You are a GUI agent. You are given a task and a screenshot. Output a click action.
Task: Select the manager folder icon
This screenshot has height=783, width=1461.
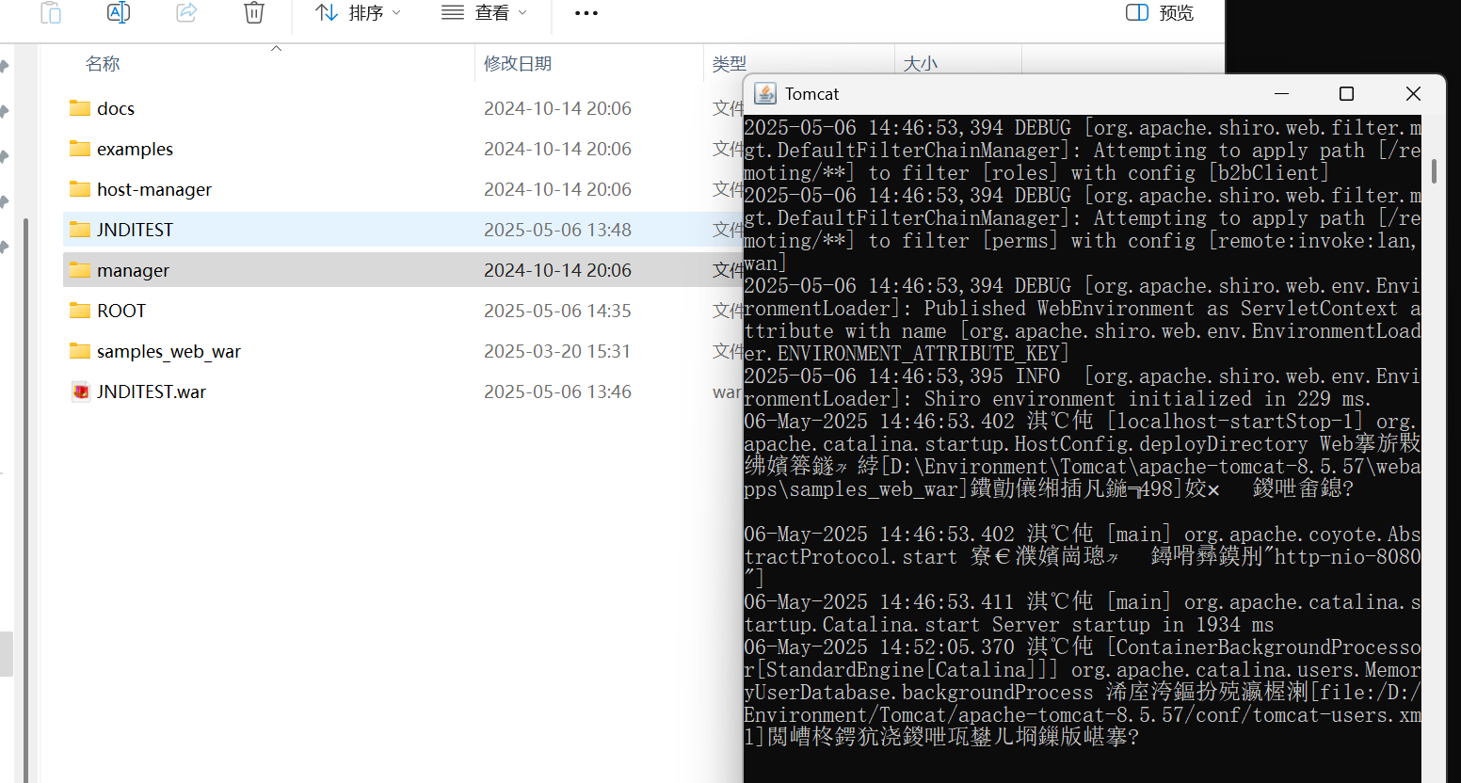(80, 270)
